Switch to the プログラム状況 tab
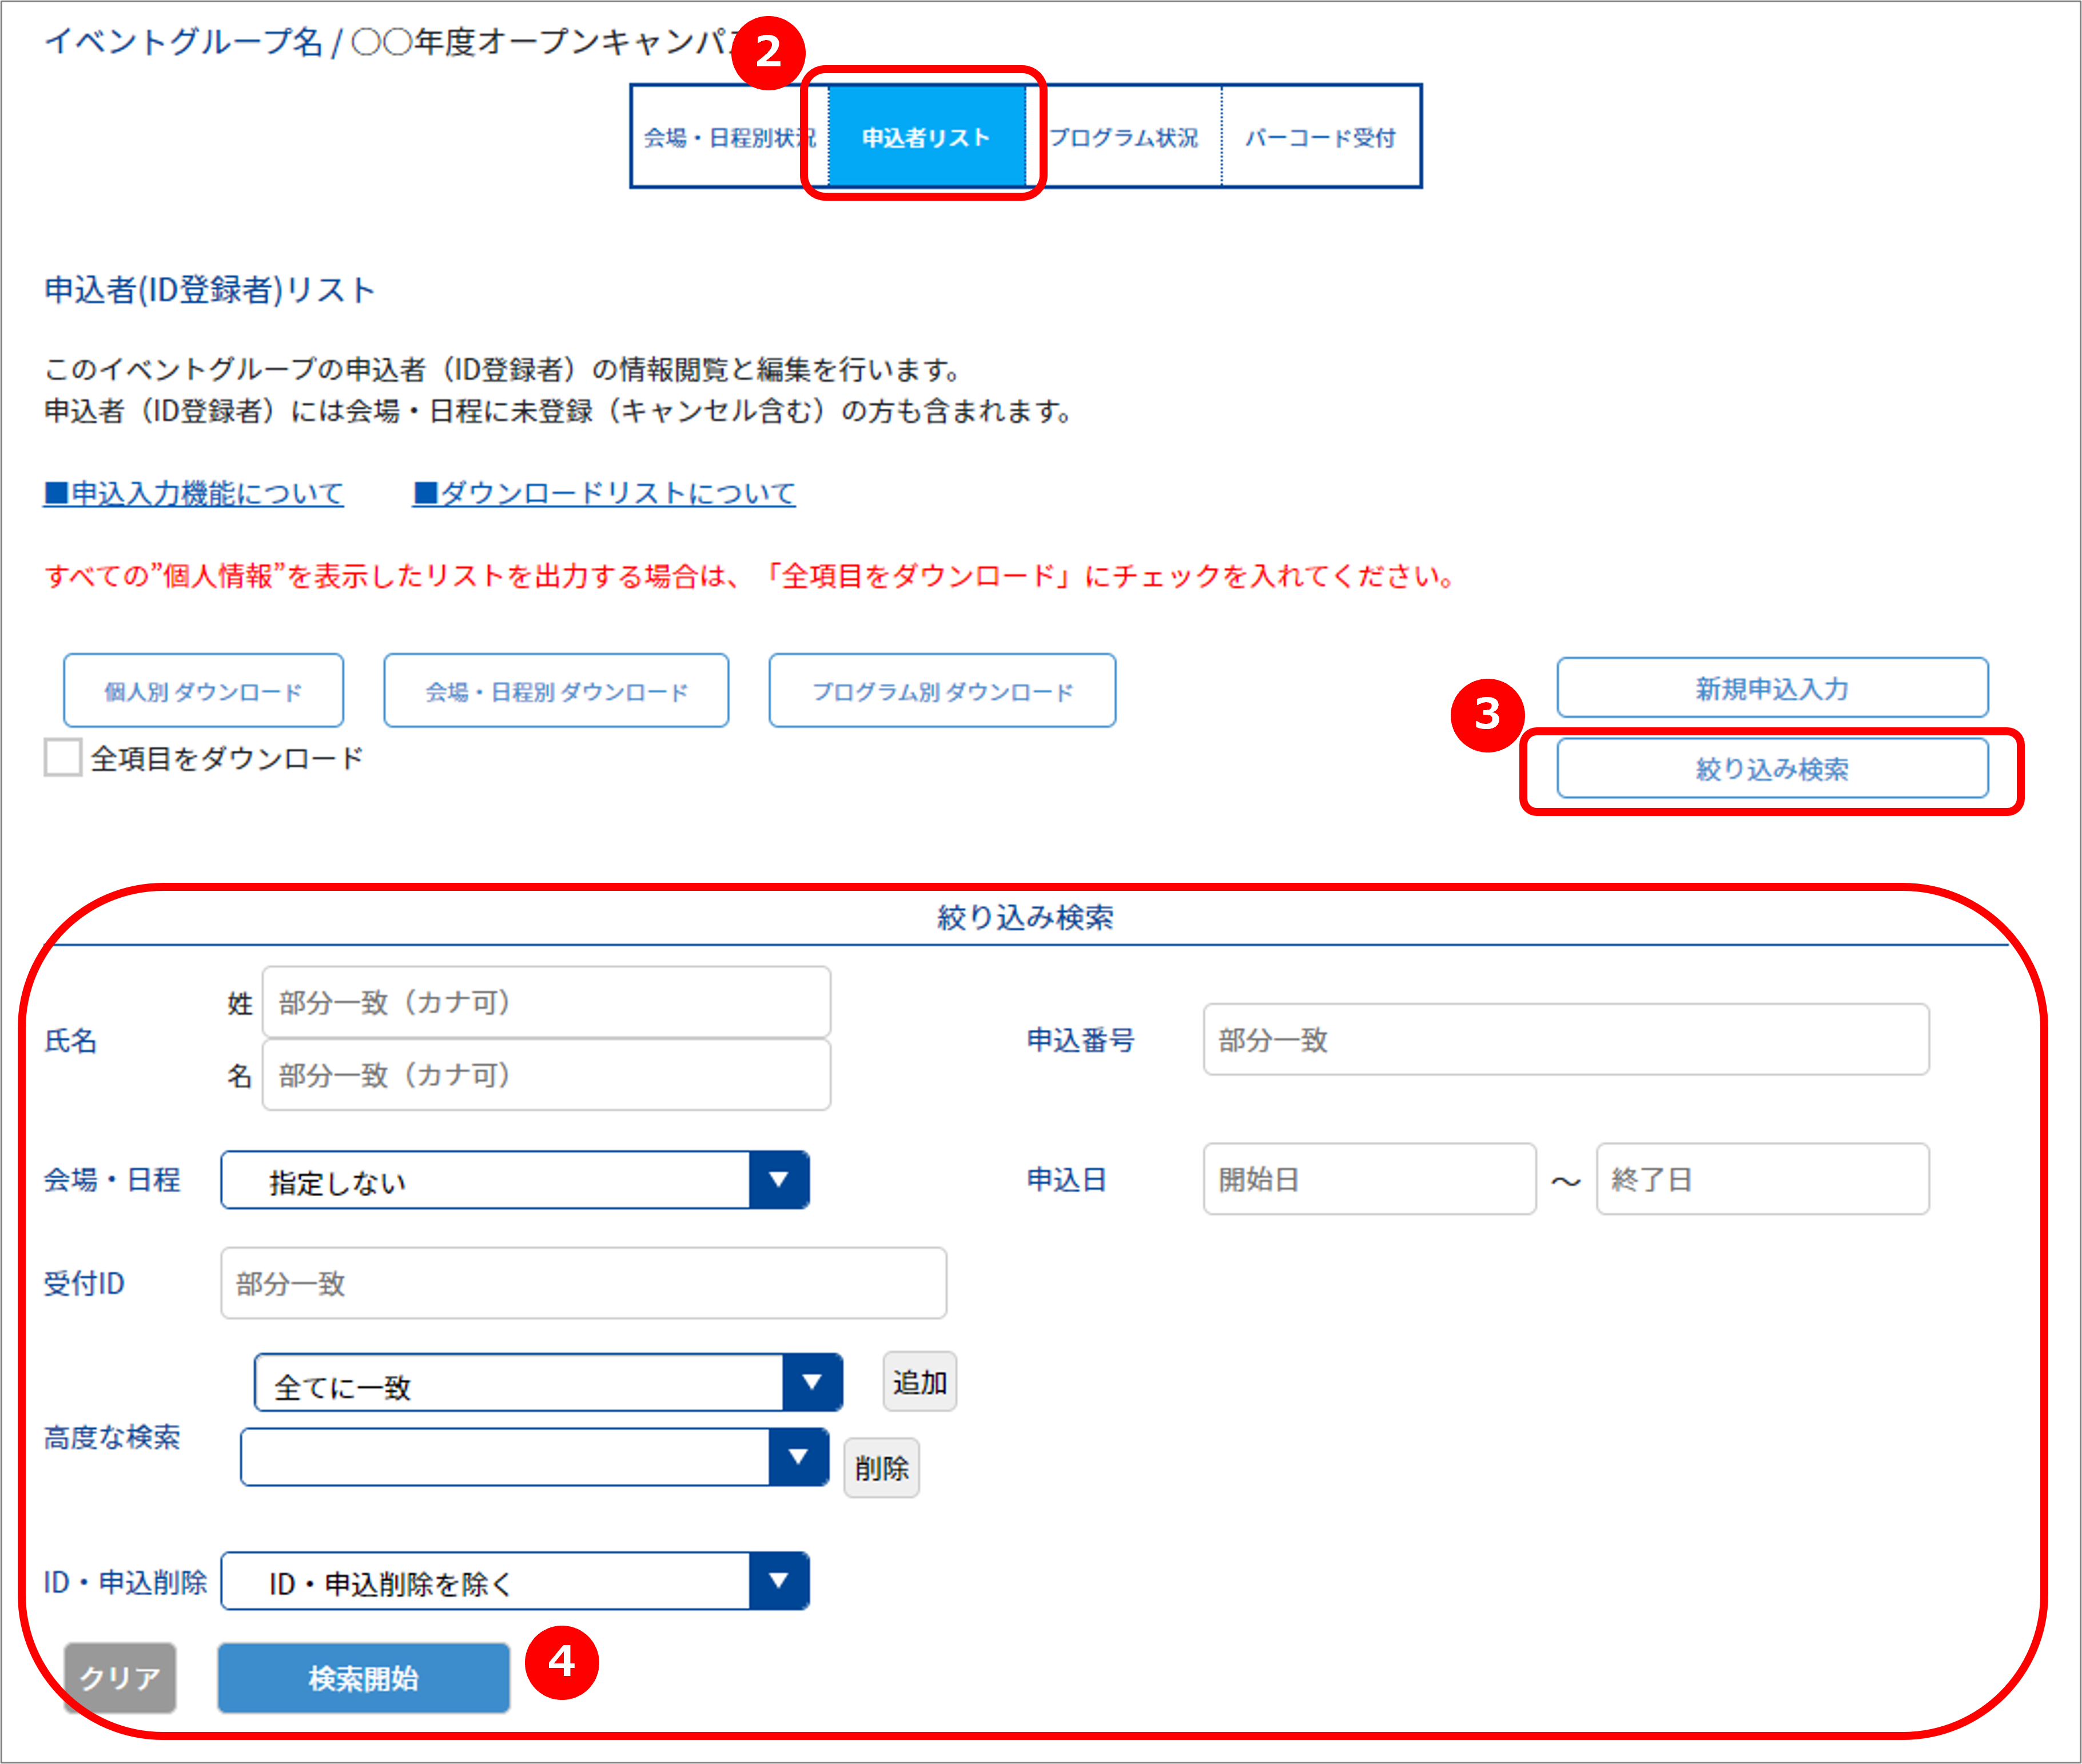 tap(1123, 137)
